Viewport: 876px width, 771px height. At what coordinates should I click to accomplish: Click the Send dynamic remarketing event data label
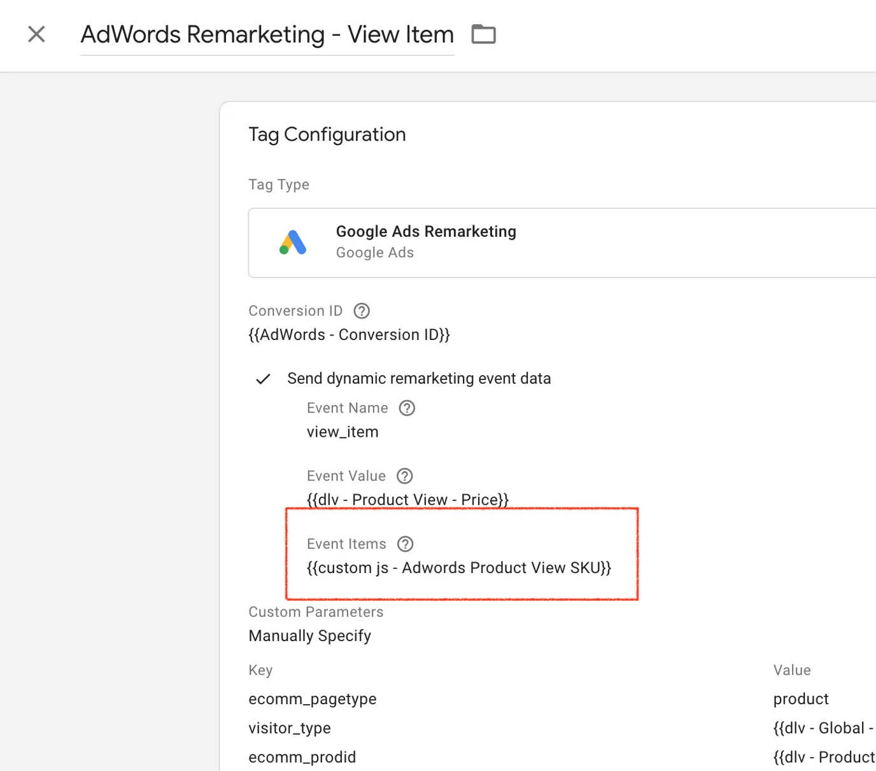(x=419, y=379)
